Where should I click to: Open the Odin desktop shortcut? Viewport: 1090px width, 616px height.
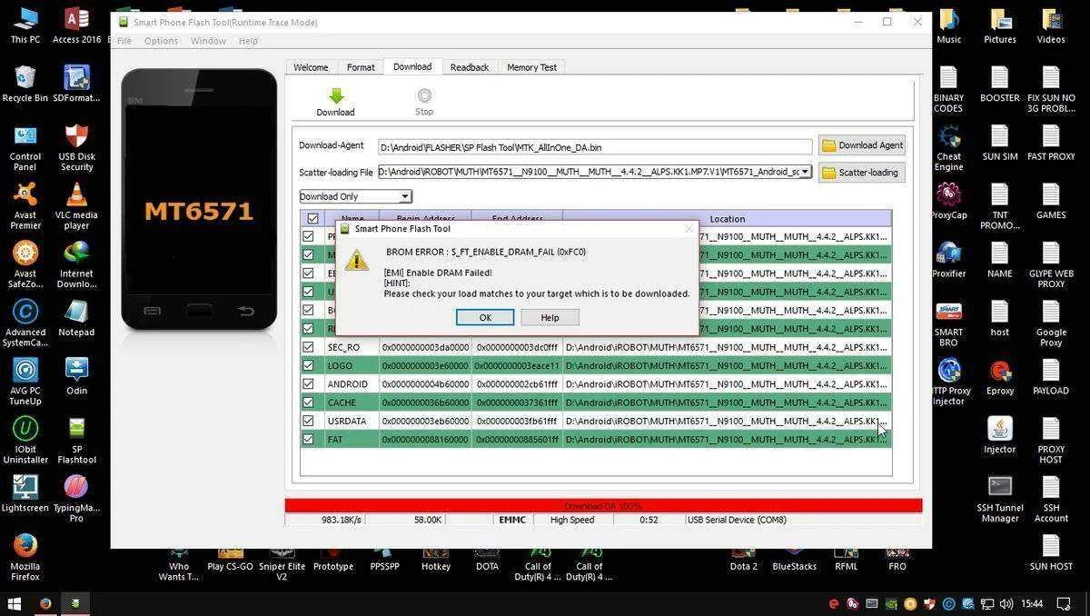click(77, 376)
